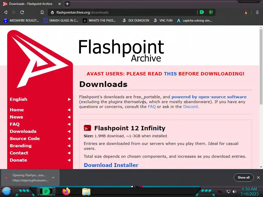Screen dimensions: 263x197
Task: Click the padlock site security icon
Action: 52,12
